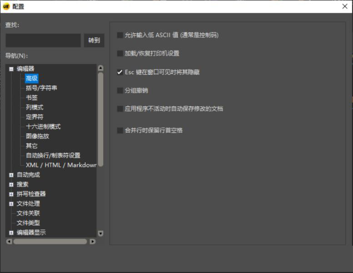Select the 文件关联 tree item
353x273 pixels.
tap(28, 213)
